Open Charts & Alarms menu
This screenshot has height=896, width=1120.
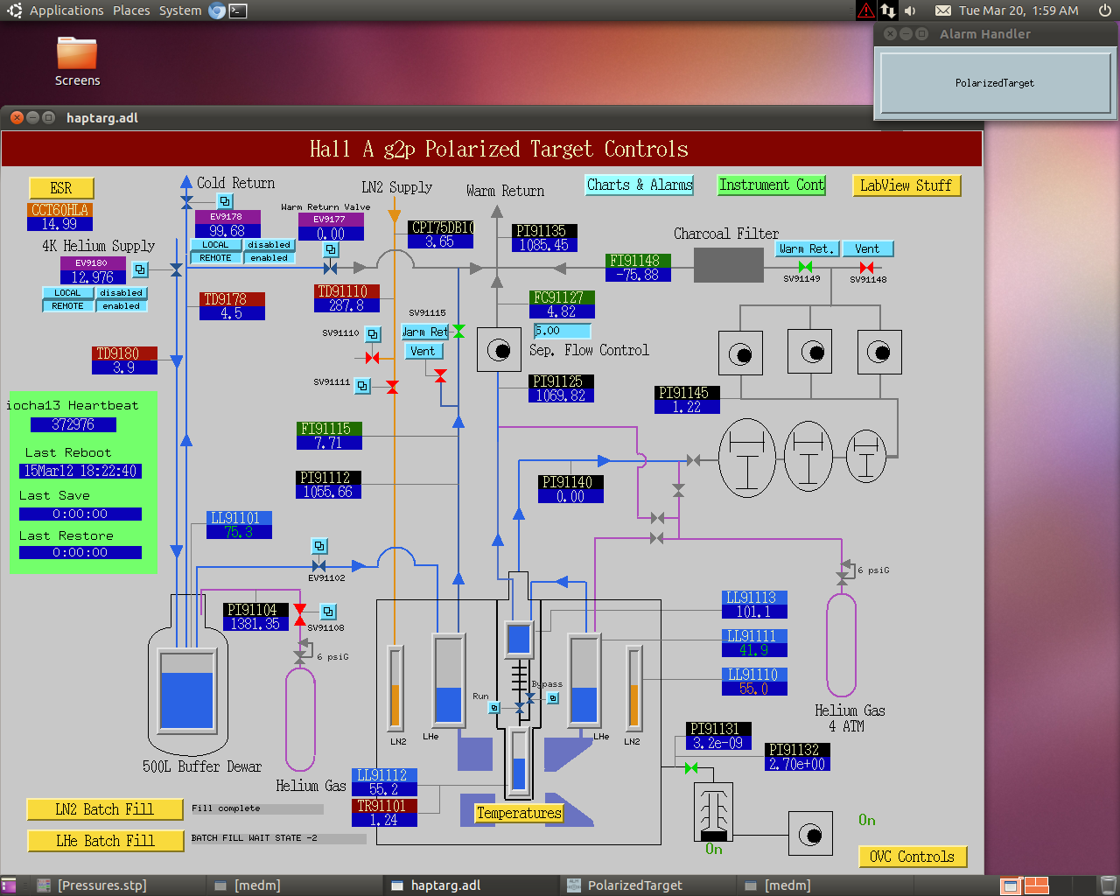[640, 185]
